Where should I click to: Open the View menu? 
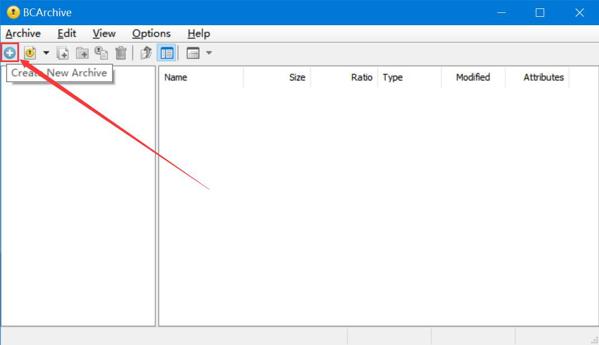tap(104, 34)
